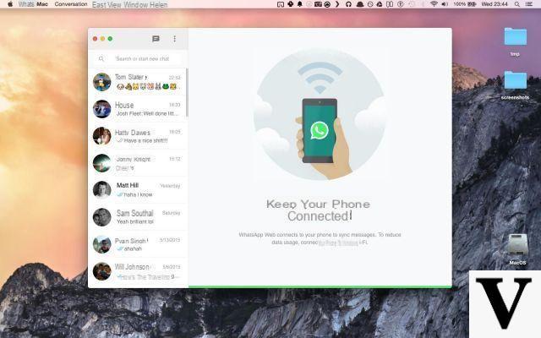Click the headphones icon in menu bar
The width and height of the screenshot is (541, 338).
coord(348,4)
